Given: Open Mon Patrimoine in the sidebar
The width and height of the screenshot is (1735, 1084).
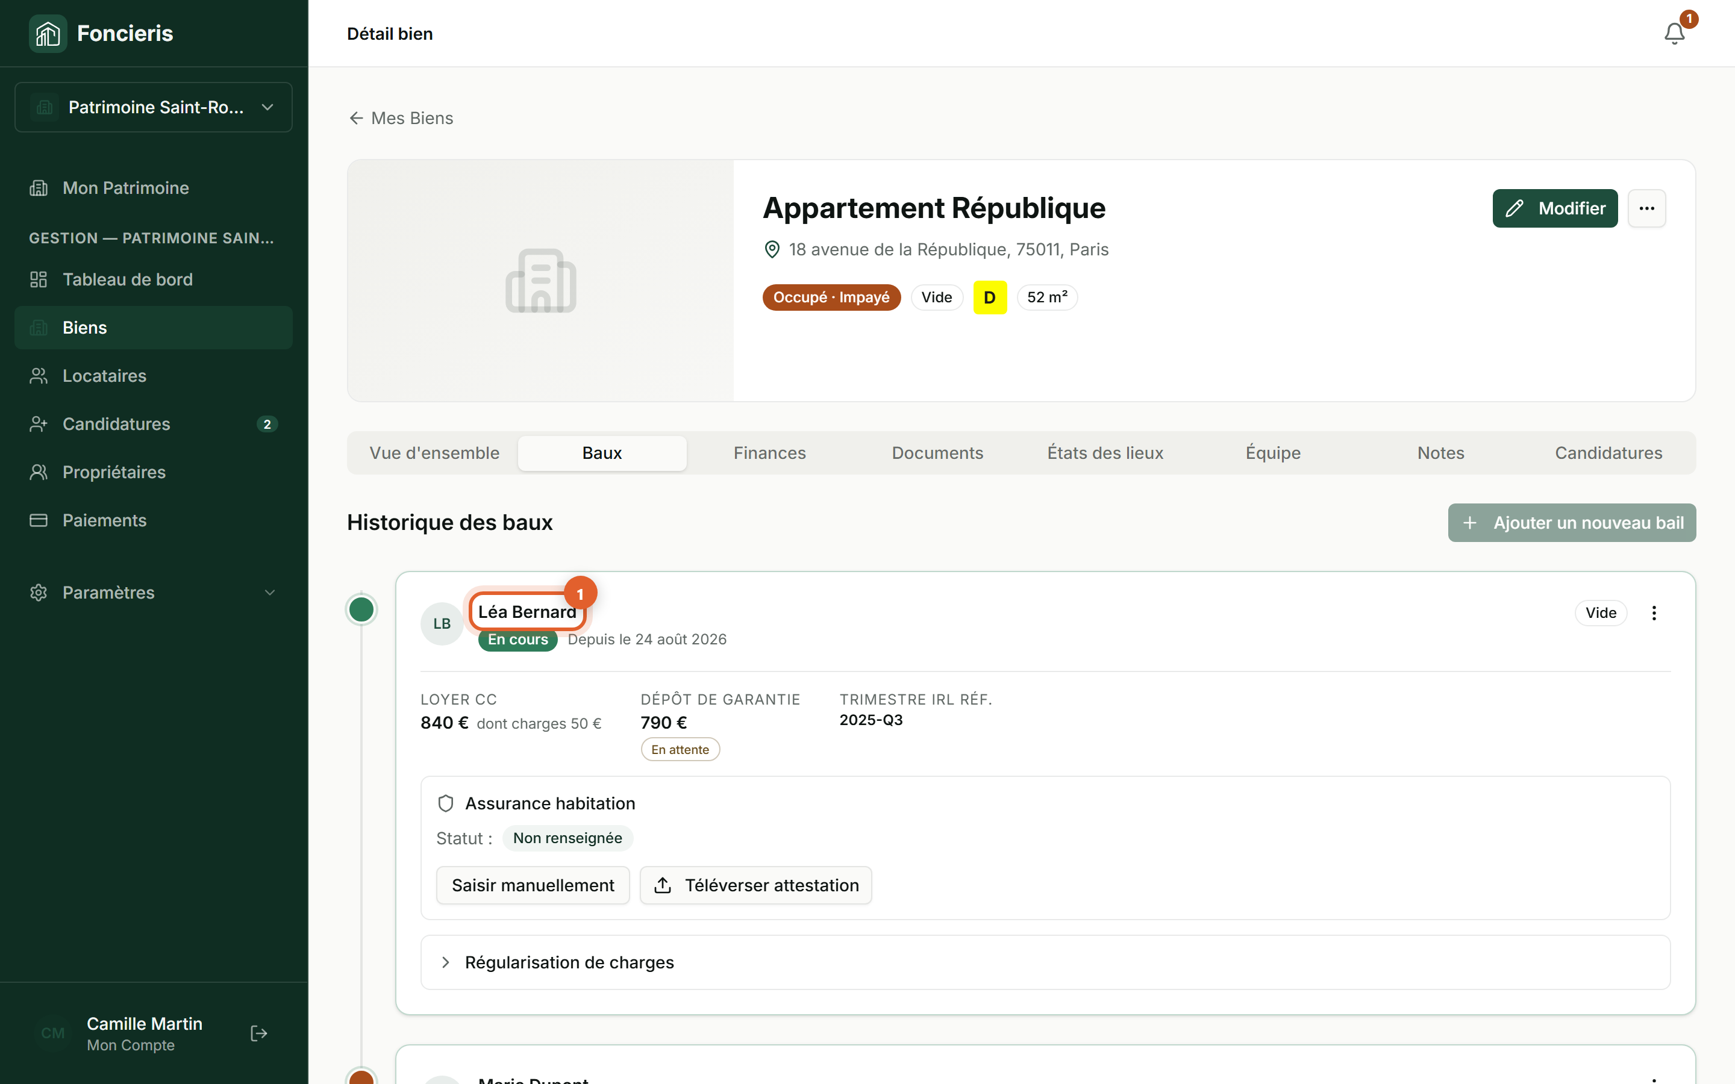Looking at the screenshot, I should (154, 188).
